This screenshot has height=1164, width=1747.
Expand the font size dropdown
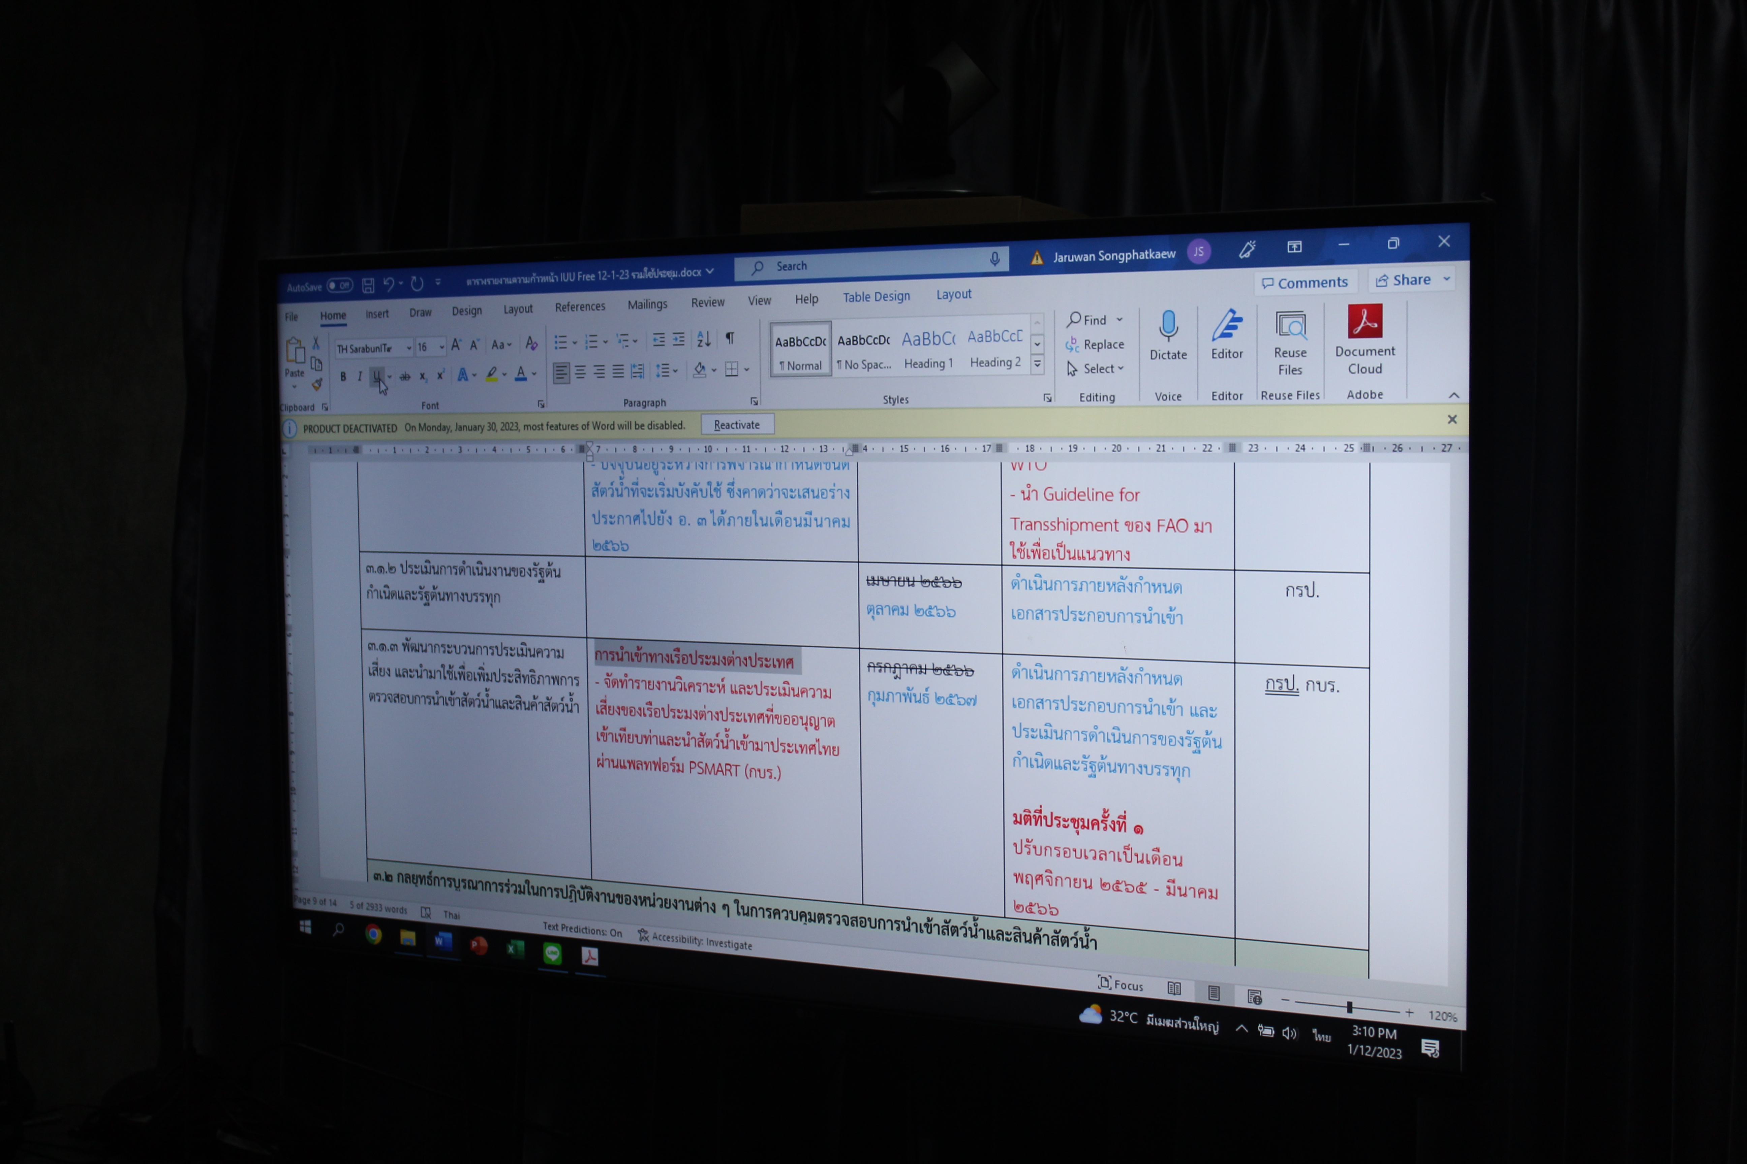click(x=442, y=348)
